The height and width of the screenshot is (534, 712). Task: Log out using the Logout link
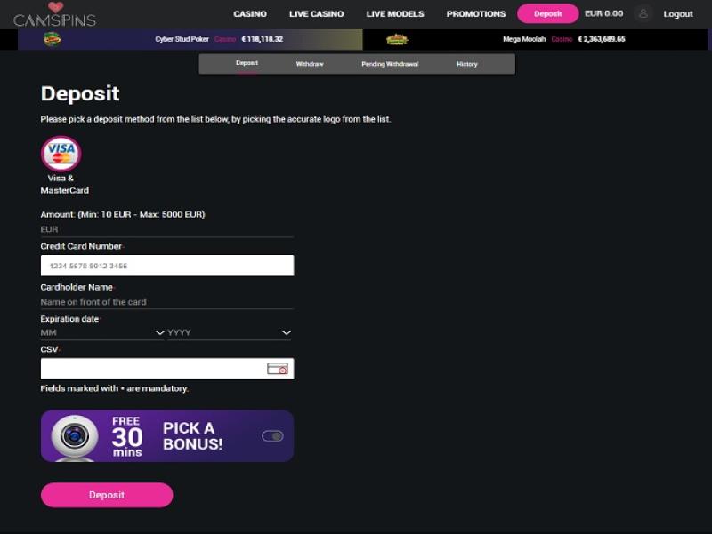(678, 14)
